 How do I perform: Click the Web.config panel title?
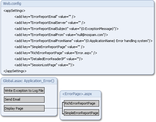point(12,4)
